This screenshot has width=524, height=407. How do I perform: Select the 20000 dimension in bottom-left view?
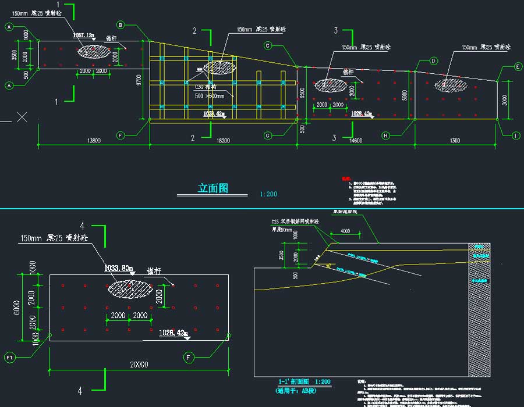pos(139,365)
